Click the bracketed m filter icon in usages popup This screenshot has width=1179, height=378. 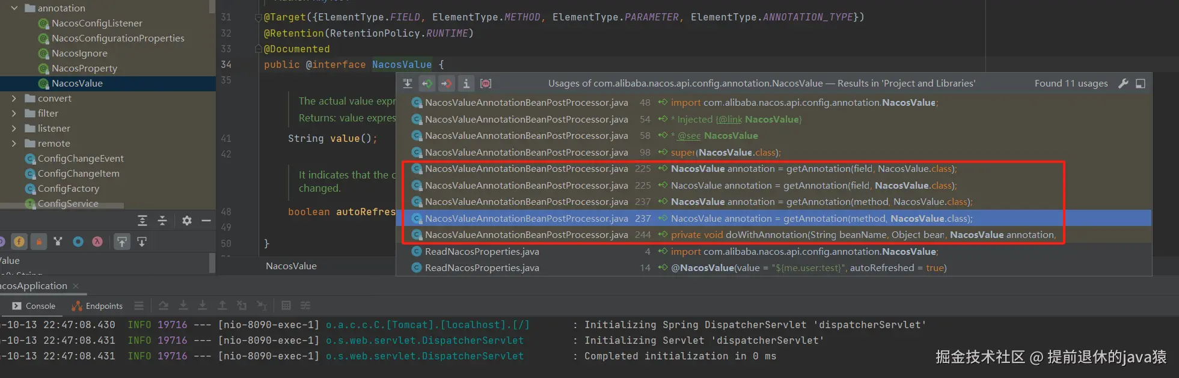486,84
